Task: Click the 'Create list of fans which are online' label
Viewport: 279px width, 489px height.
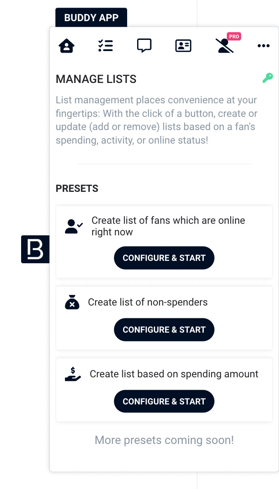Action: click(x=168, y=226)
